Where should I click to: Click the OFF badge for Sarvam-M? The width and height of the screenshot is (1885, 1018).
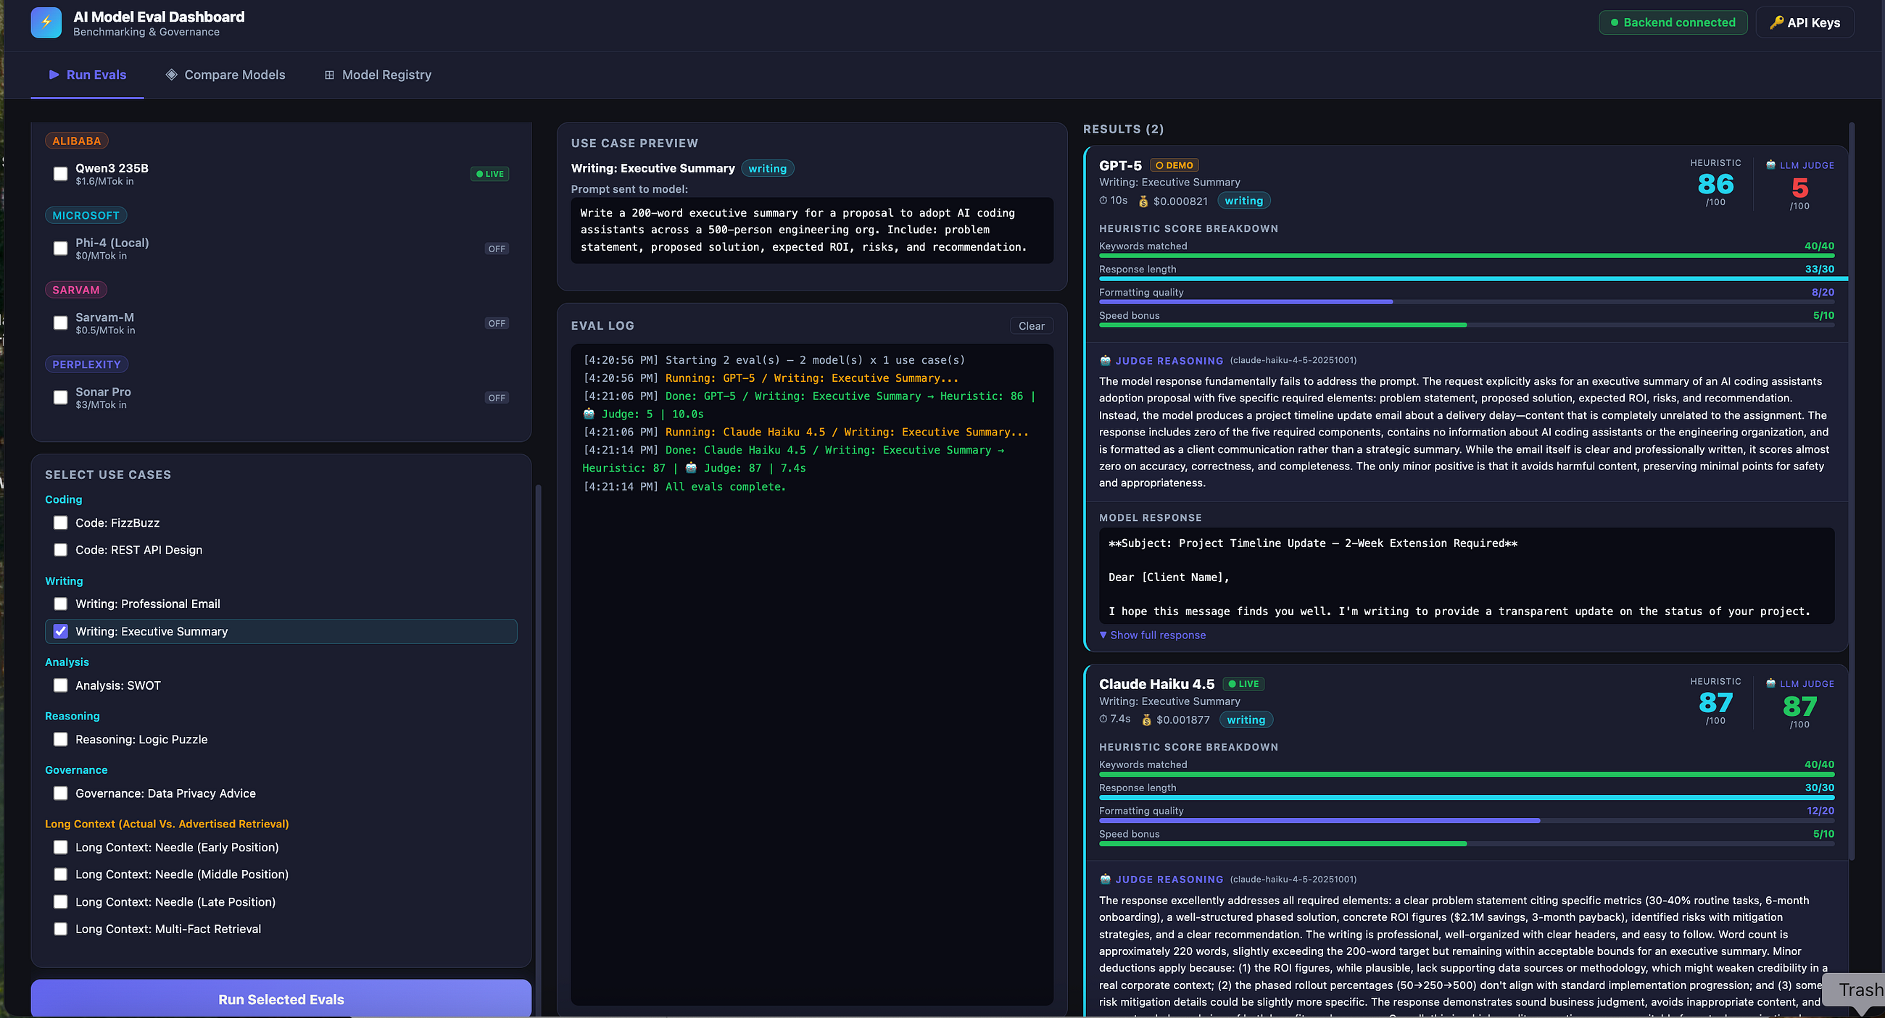pos(497,323)
